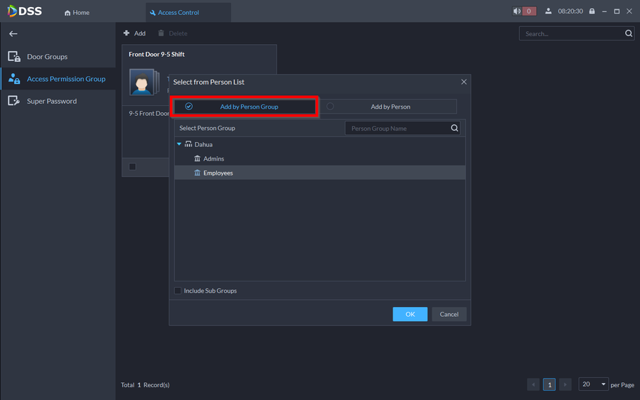Image resolution: width=640 pixels, height=400 pixels.
Task: Go to the previous page arrow
Action: pyautogui.click(x=533, y=384)
